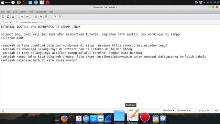Open the View menu
220x124 pixels.
click(15, 12)
